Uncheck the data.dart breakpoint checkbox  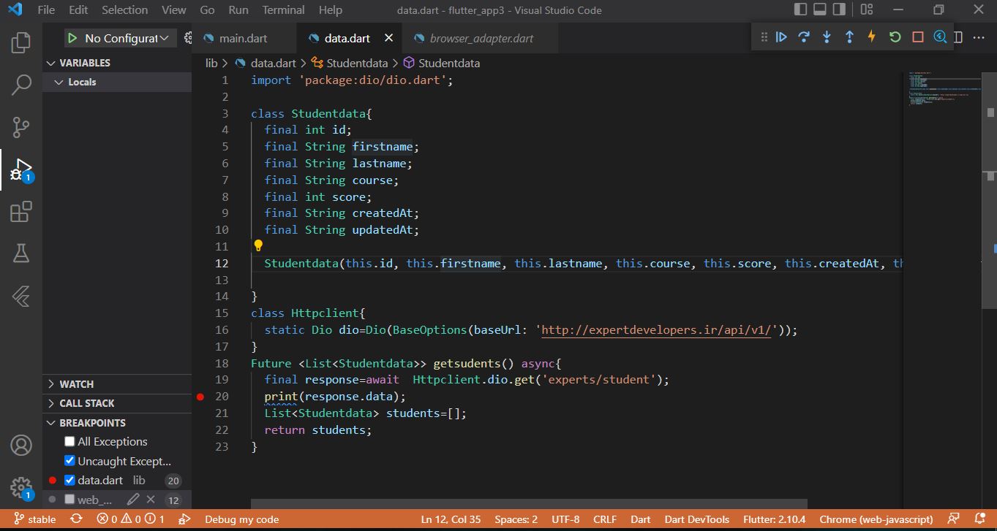tap(69, 480)
